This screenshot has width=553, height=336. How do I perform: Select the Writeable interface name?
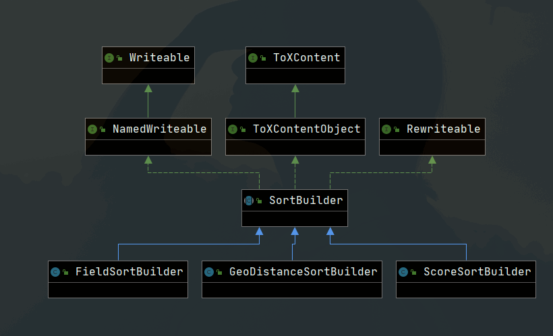159,58
